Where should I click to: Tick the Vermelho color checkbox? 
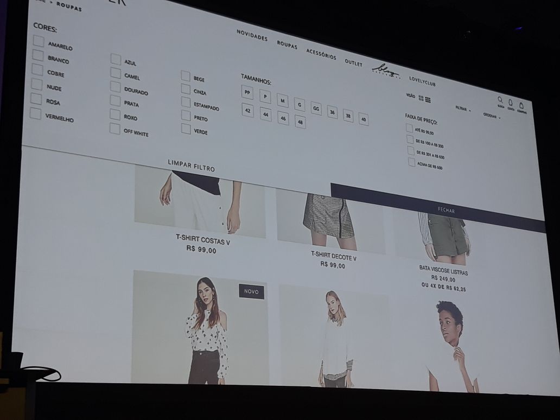tap(35, 113)
